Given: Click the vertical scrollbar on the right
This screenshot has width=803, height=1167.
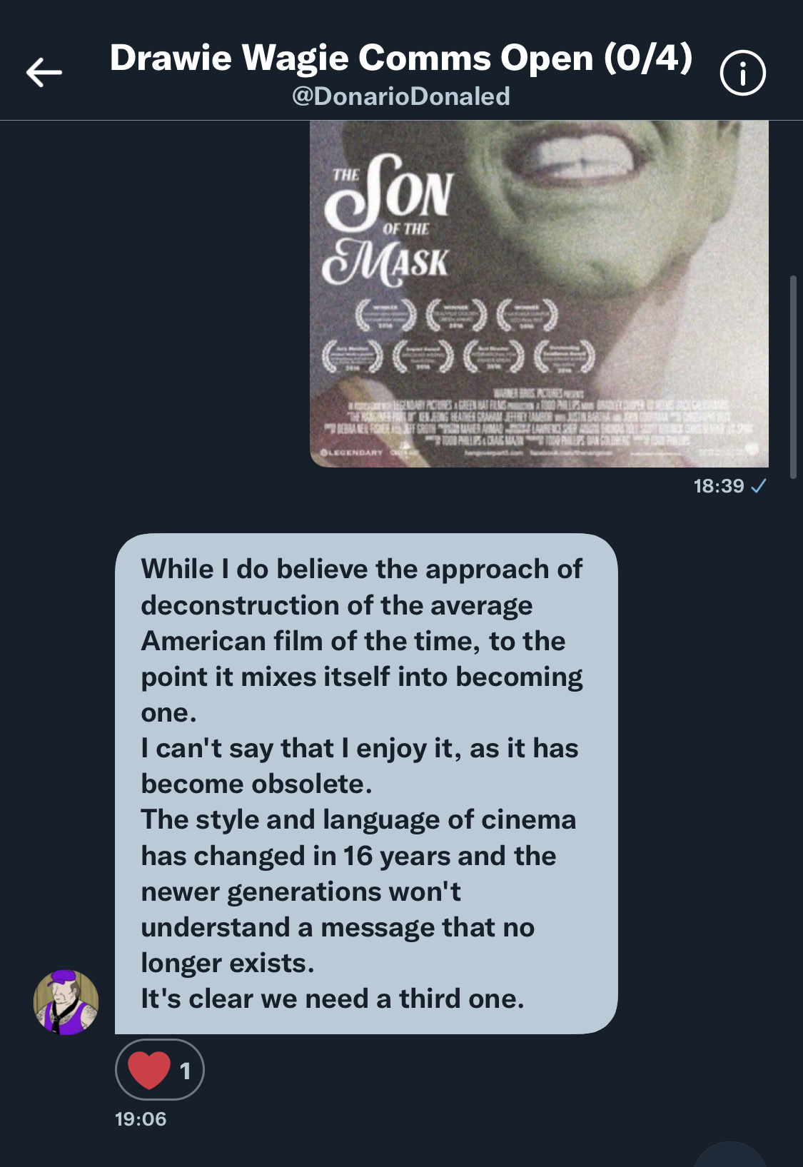Looking at the screenshot, I should coord(793,376).
